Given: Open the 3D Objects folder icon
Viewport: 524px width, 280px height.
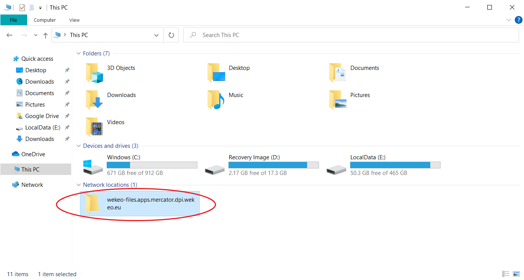Looking at the screenshot, I should click(94, 73).
